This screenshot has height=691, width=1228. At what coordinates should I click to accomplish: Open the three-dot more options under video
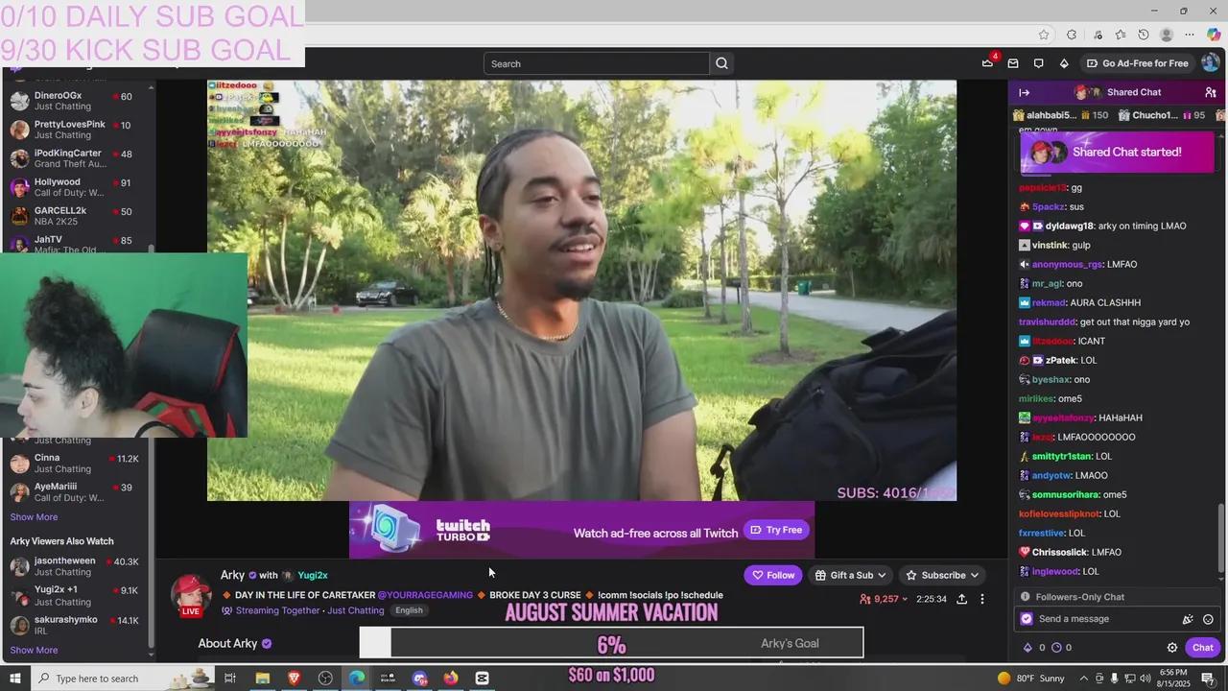pos(981,599)
